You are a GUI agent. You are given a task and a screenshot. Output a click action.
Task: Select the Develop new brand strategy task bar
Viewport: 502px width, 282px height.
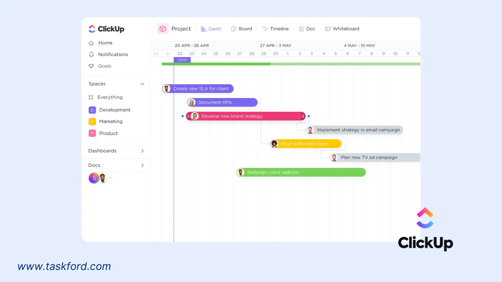[246, 116]
